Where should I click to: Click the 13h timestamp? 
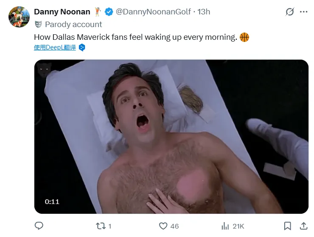(x=204, y=12)
